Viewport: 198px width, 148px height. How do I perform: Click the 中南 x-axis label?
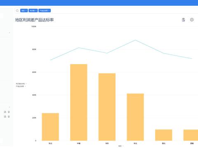[x=79, y=143]
